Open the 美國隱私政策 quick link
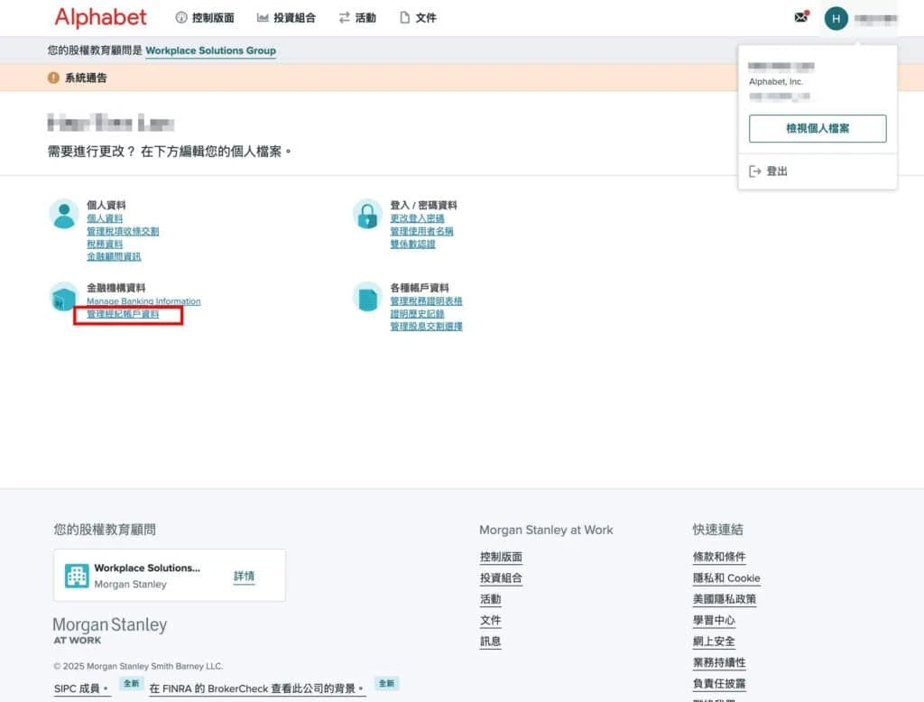 pos(725,599)
